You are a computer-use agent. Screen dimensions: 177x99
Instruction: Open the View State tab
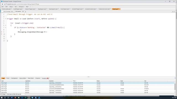31,78
